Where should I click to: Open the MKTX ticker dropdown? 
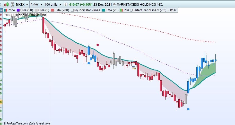coord(22,4)
